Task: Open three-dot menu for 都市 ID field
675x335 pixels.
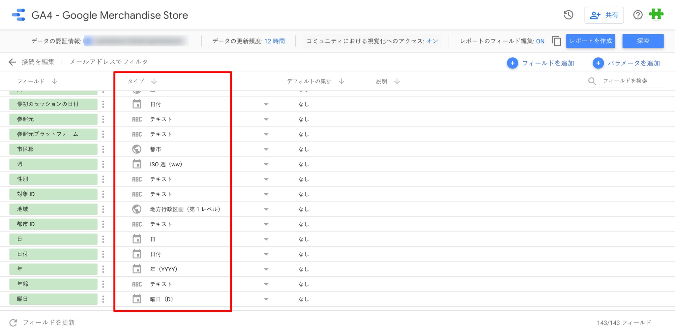Action: (103, 224)
